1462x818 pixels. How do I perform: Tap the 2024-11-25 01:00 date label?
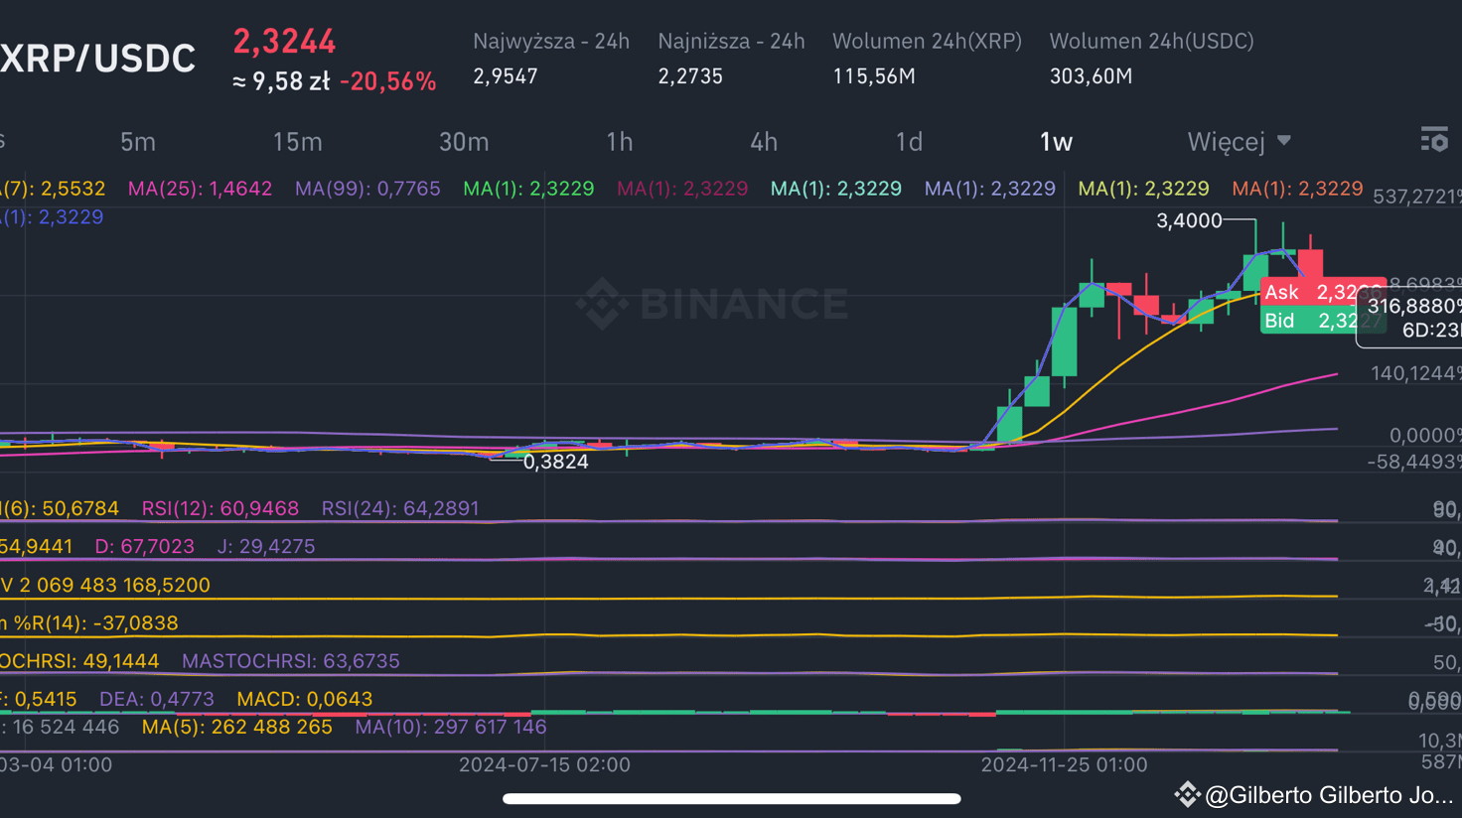pyautogui.click(x=1064, y=764)
